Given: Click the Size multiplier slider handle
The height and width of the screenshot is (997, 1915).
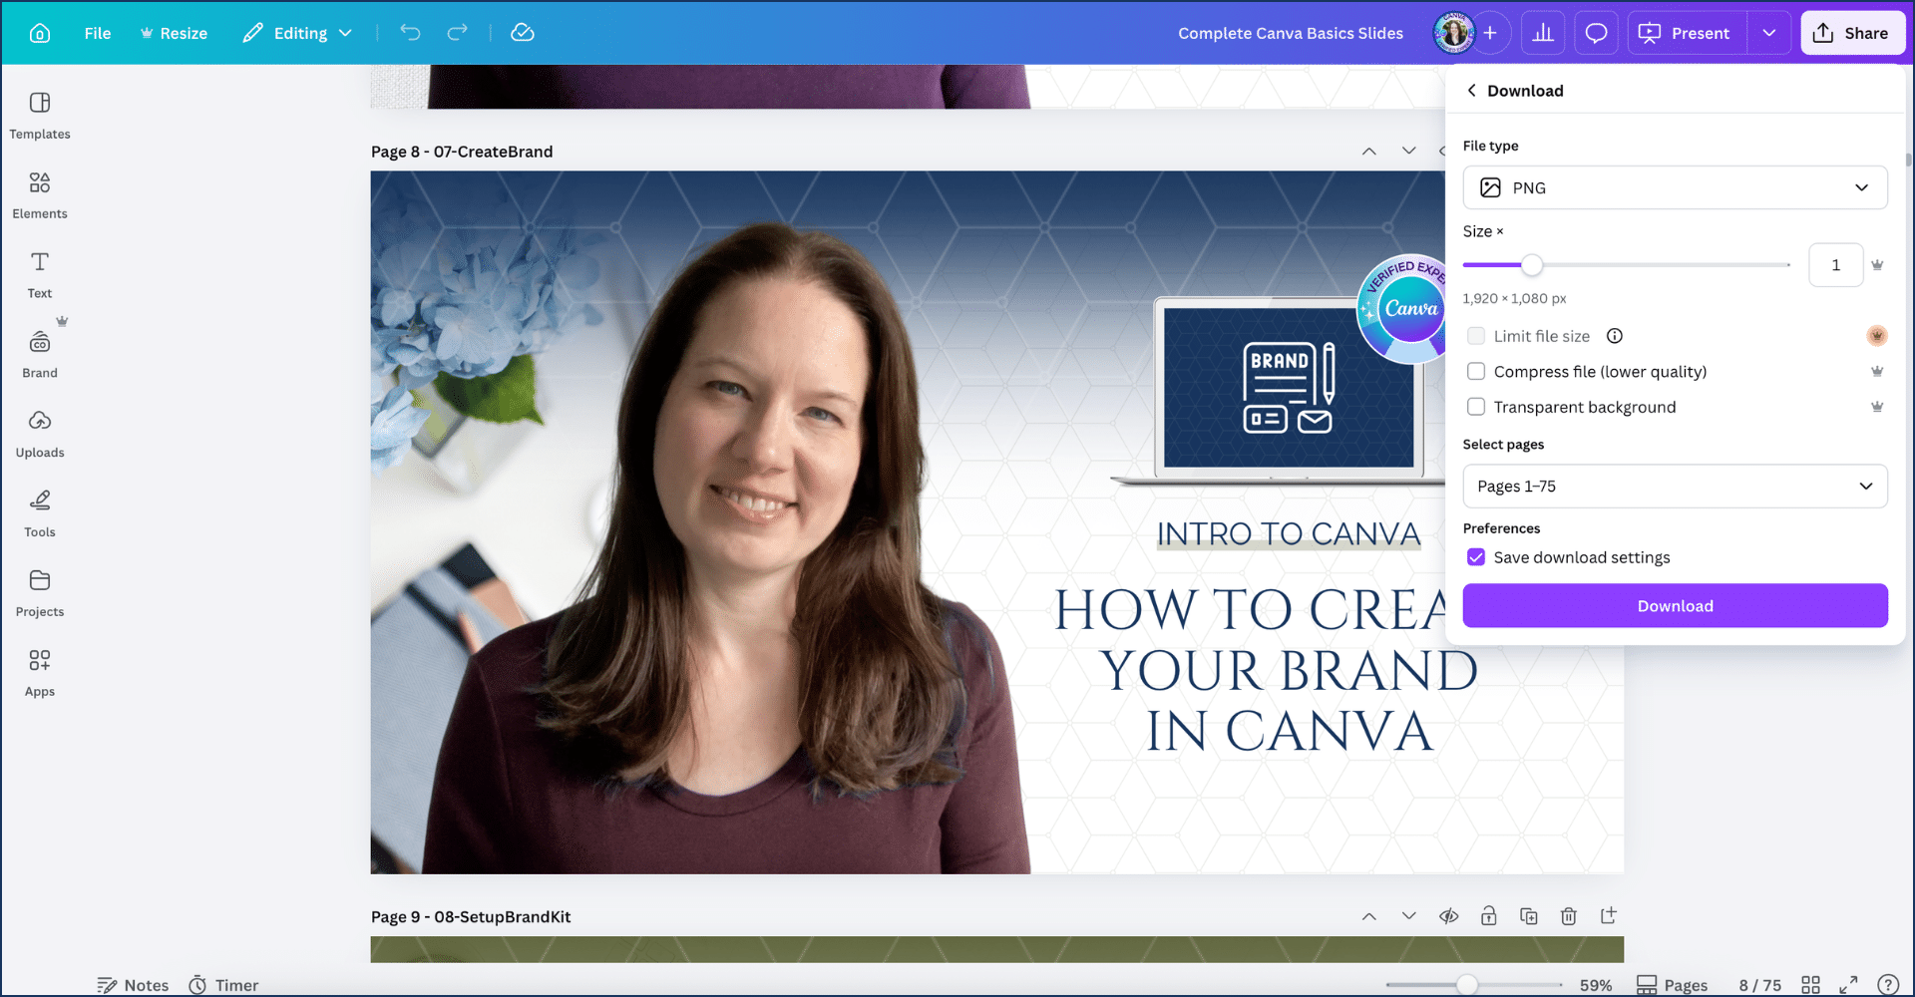Looking at the screenshot, I should (1532, 265).
